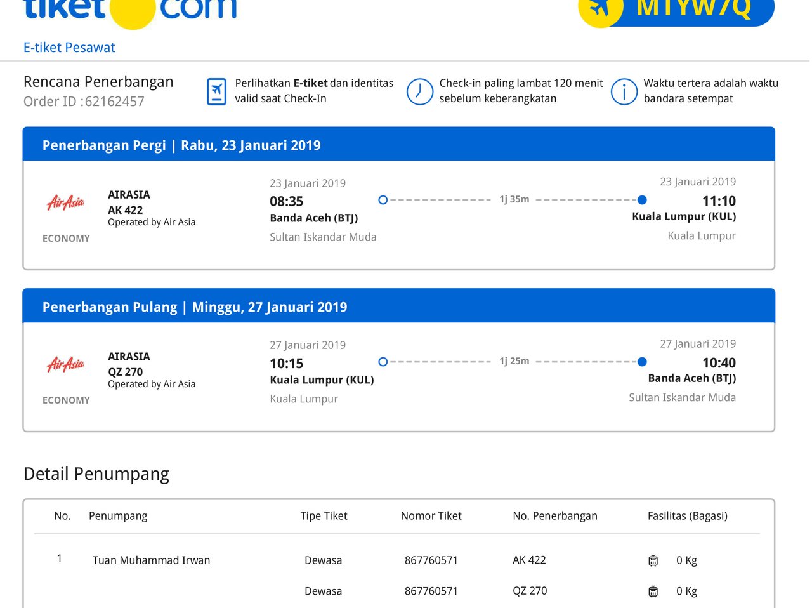Click the 11:10 arrival time
Image resolution: width=812 pixels, height=608 pixels.
coord(719,201)
